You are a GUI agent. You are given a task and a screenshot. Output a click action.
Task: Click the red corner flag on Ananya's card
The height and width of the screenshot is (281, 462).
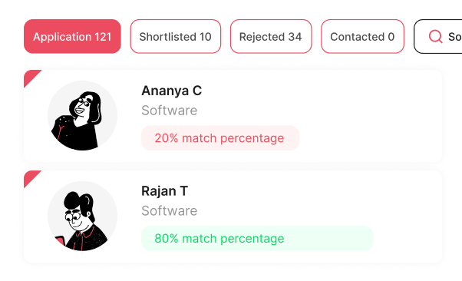(x=30, y=76)
